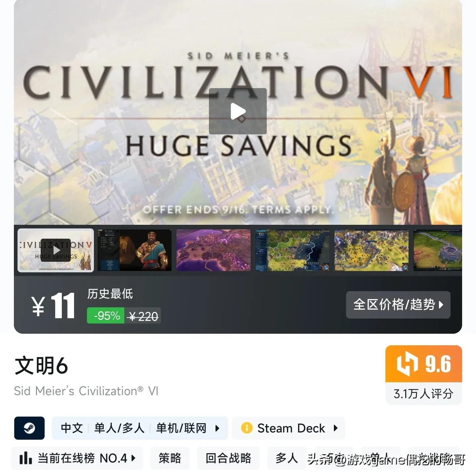View the purple night map thumbnail
Image resolution: width=476 pixels, height=476 pixels.
214,250
